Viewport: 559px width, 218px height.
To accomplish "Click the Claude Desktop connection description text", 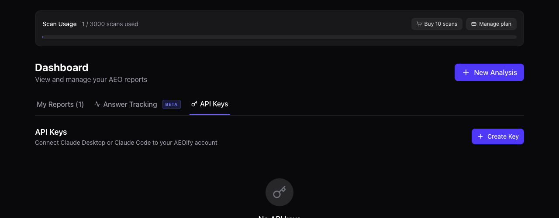I will [x=126, y=143].
